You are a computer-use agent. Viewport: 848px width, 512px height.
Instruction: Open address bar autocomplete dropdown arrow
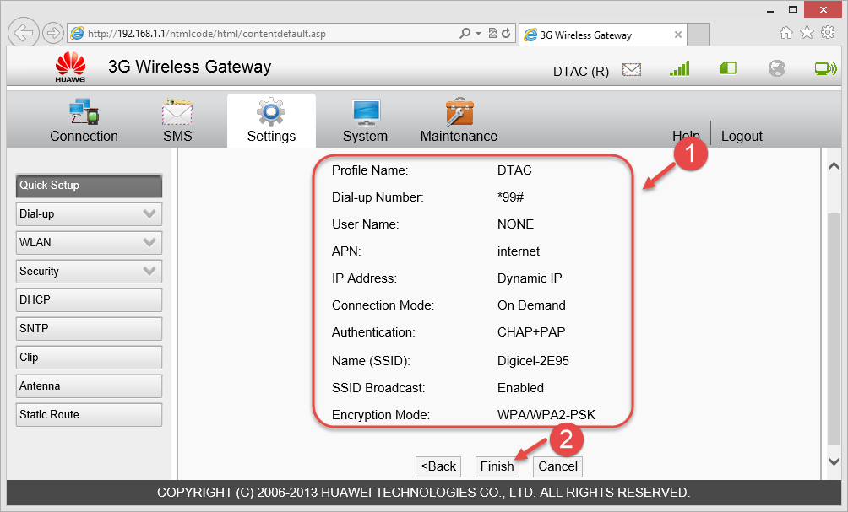coord(479,34)
